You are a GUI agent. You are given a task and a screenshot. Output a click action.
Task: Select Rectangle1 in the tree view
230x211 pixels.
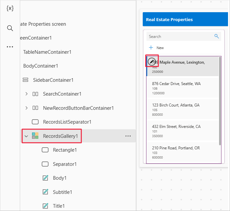pos(65,150)
